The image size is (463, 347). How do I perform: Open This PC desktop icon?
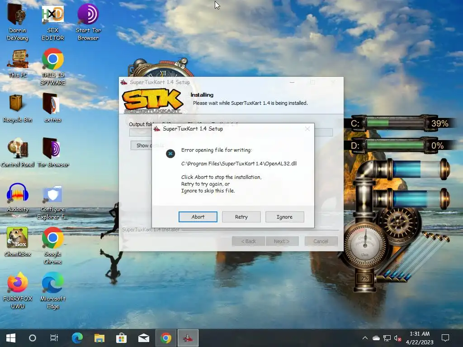18,64
